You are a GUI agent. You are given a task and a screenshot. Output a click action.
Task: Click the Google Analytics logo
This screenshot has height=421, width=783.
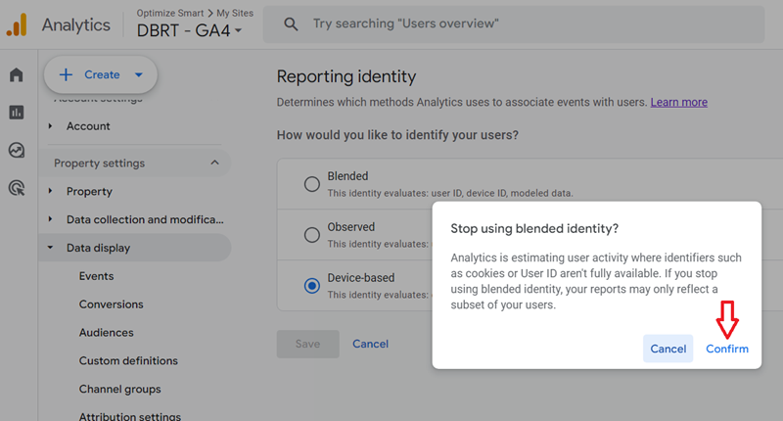tap(17, 25)
